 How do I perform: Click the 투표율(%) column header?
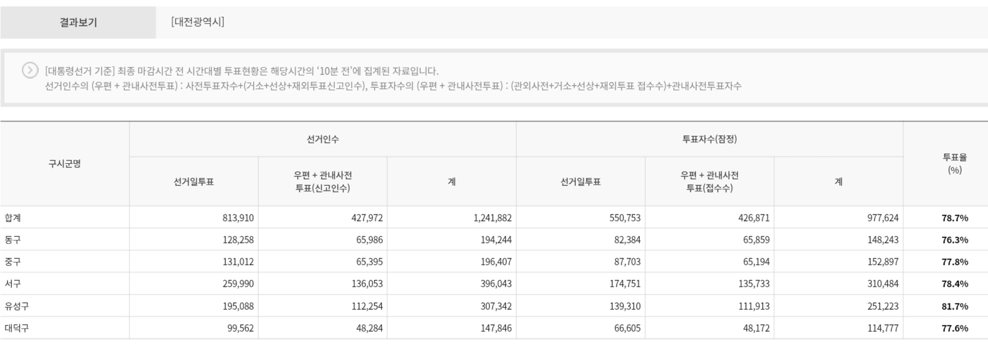[x=954, y=164]
